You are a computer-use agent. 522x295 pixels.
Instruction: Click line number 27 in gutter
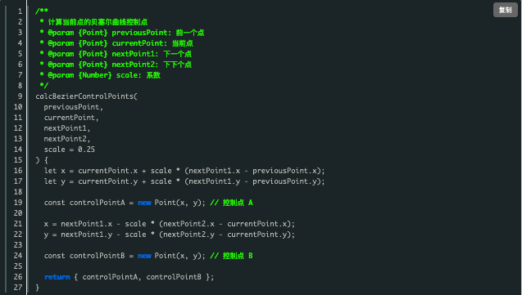(x=18, y=288)
